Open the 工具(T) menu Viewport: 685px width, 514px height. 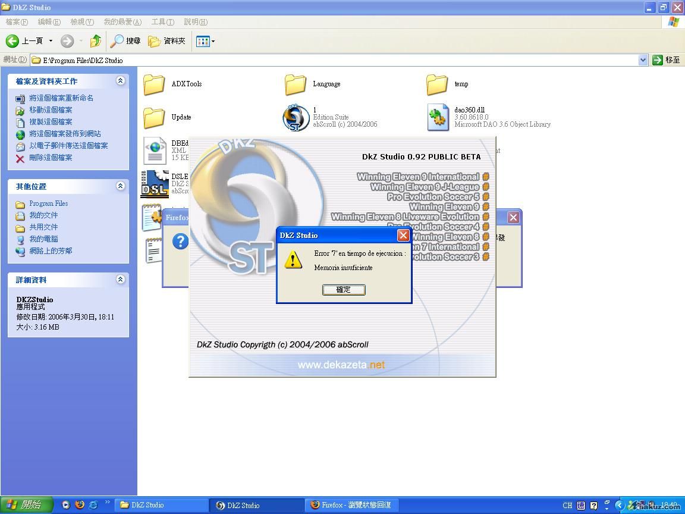point(163,22)
